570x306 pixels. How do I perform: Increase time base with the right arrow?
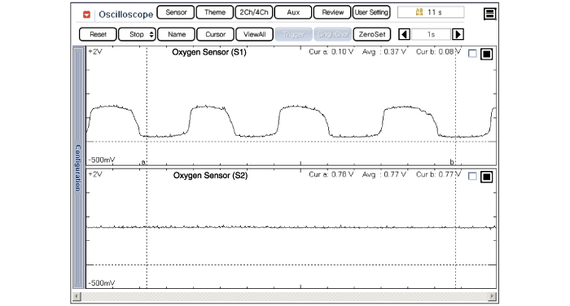[x=458, y=34]
